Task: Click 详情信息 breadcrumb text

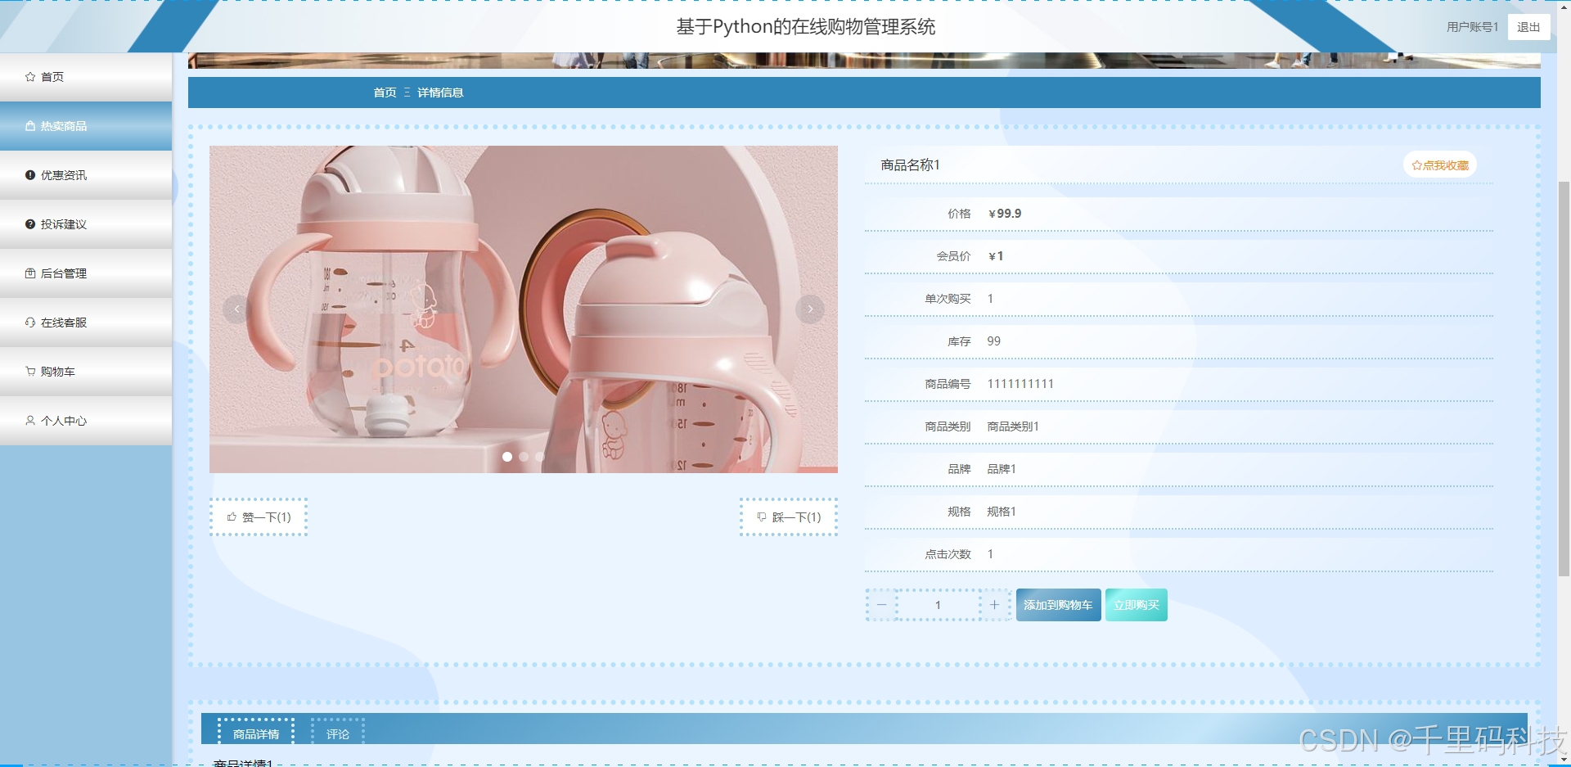Action: click(440, 92)
